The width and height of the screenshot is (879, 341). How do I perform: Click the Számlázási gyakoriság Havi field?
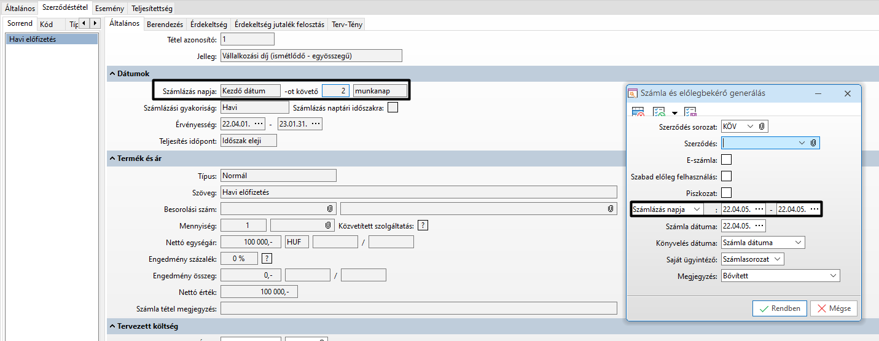tap(254, 108)
